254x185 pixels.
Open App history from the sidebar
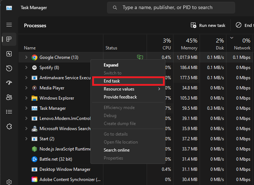9,68
